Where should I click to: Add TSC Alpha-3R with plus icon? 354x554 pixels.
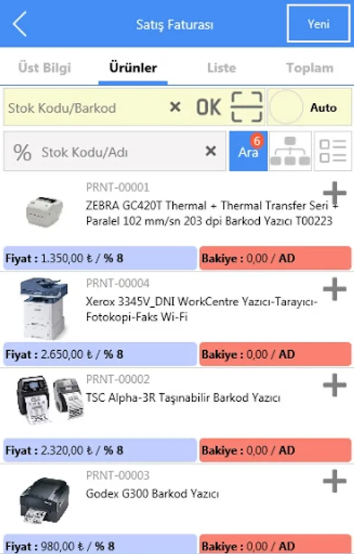click(334, 385)
